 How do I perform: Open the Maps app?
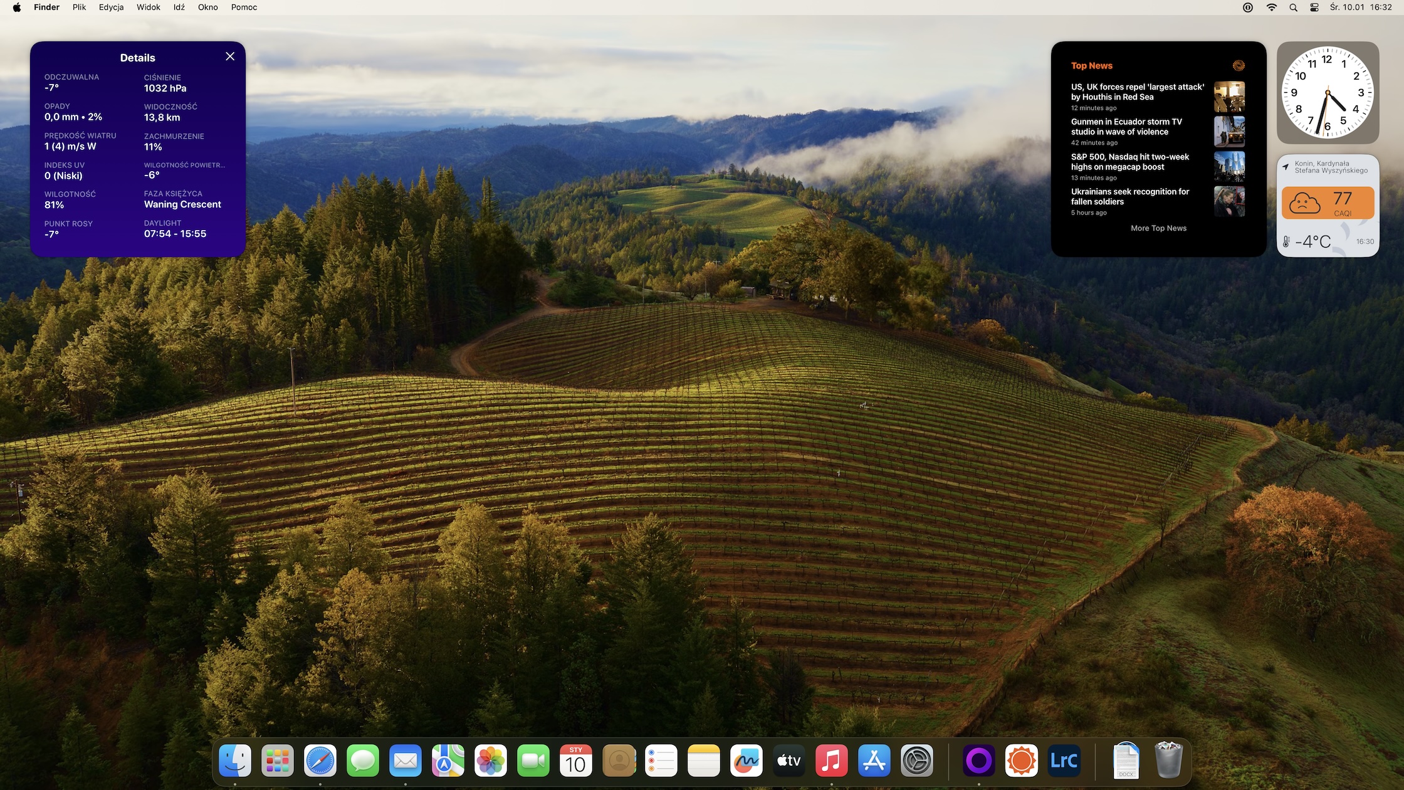(448, 761)
